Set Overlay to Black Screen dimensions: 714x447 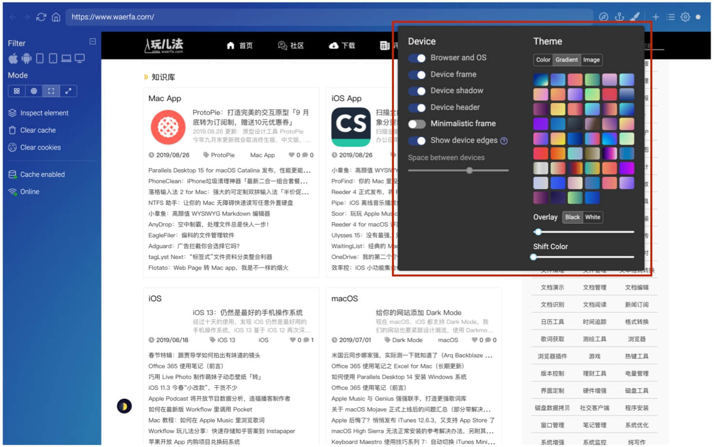[573, 217]
